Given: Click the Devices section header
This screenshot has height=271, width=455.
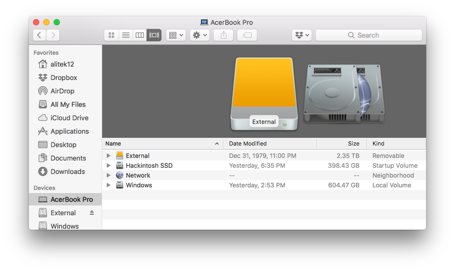Looking at the screenshot, I should point(44,188).
